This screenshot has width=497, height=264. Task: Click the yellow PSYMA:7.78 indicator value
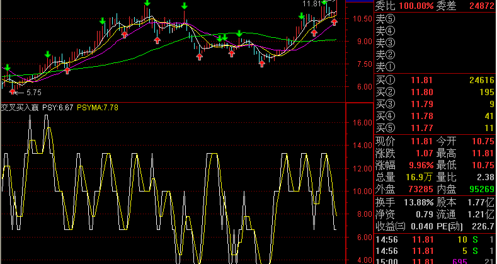tap(98, 108)
